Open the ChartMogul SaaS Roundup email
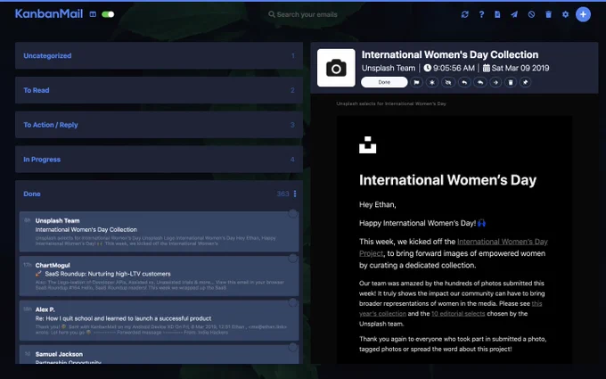 tap(159, 276)
